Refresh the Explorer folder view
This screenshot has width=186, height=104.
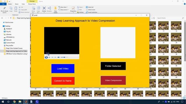[154, 18]
